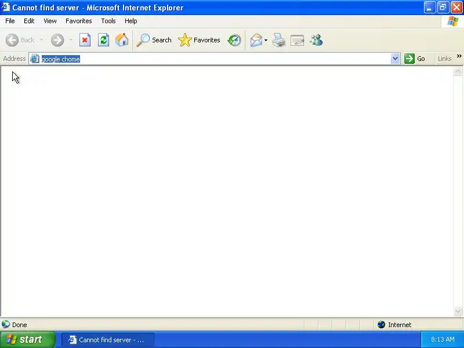464x348 pixels.
Task: Go to the Home page icon
Action: 122,40
